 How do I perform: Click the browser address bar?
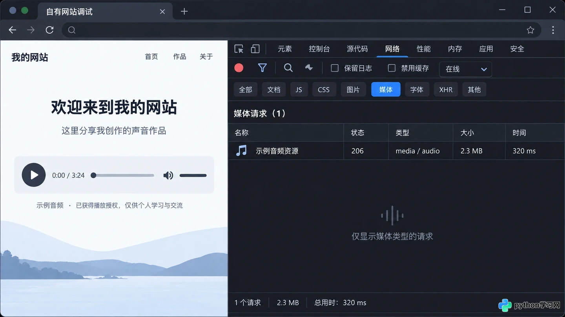(301, 30)
